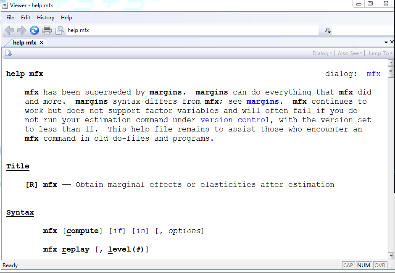Click the Ready status text
Screen dimensions: 395x273
pyautogui.click(x=10, y=265)
